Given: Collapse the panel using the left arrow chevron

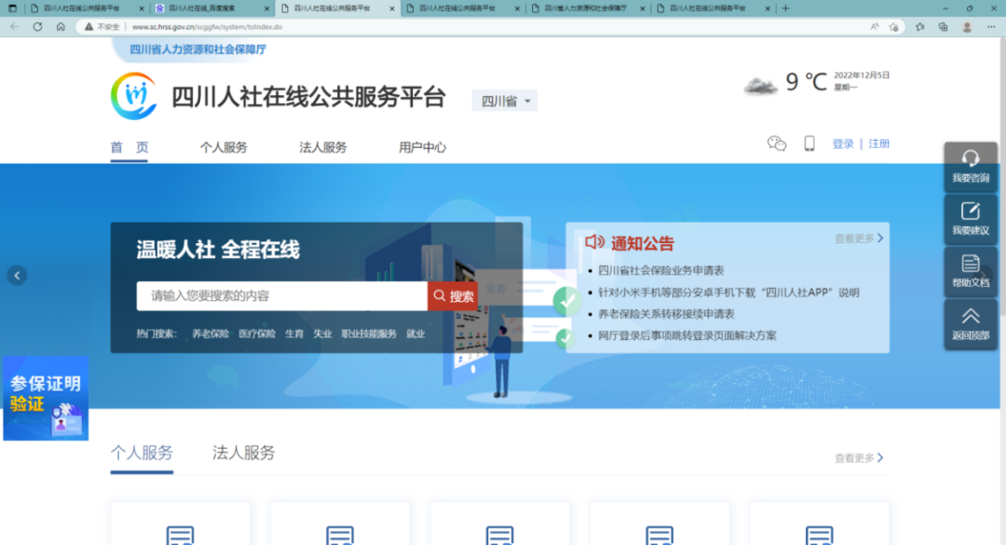Looking at the screenshot, I should [x=17, y=275].
